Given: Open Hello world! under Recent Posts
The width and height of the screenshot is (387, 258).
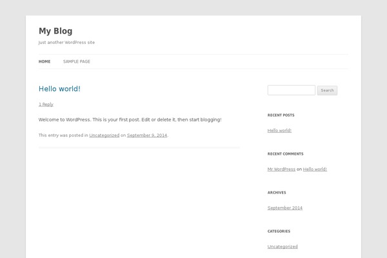Looking at the screenshot, I should tap(279, 130).
